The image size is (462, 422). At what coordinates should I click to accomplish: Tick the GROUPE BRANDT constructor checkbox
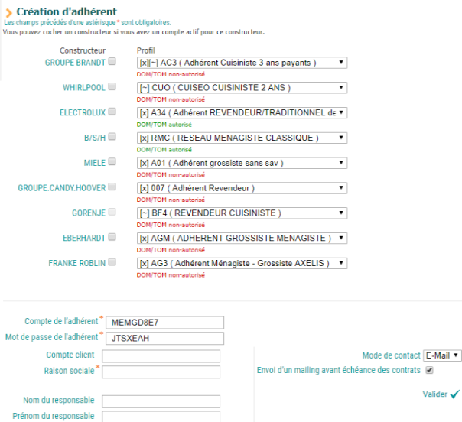(112, 61)
